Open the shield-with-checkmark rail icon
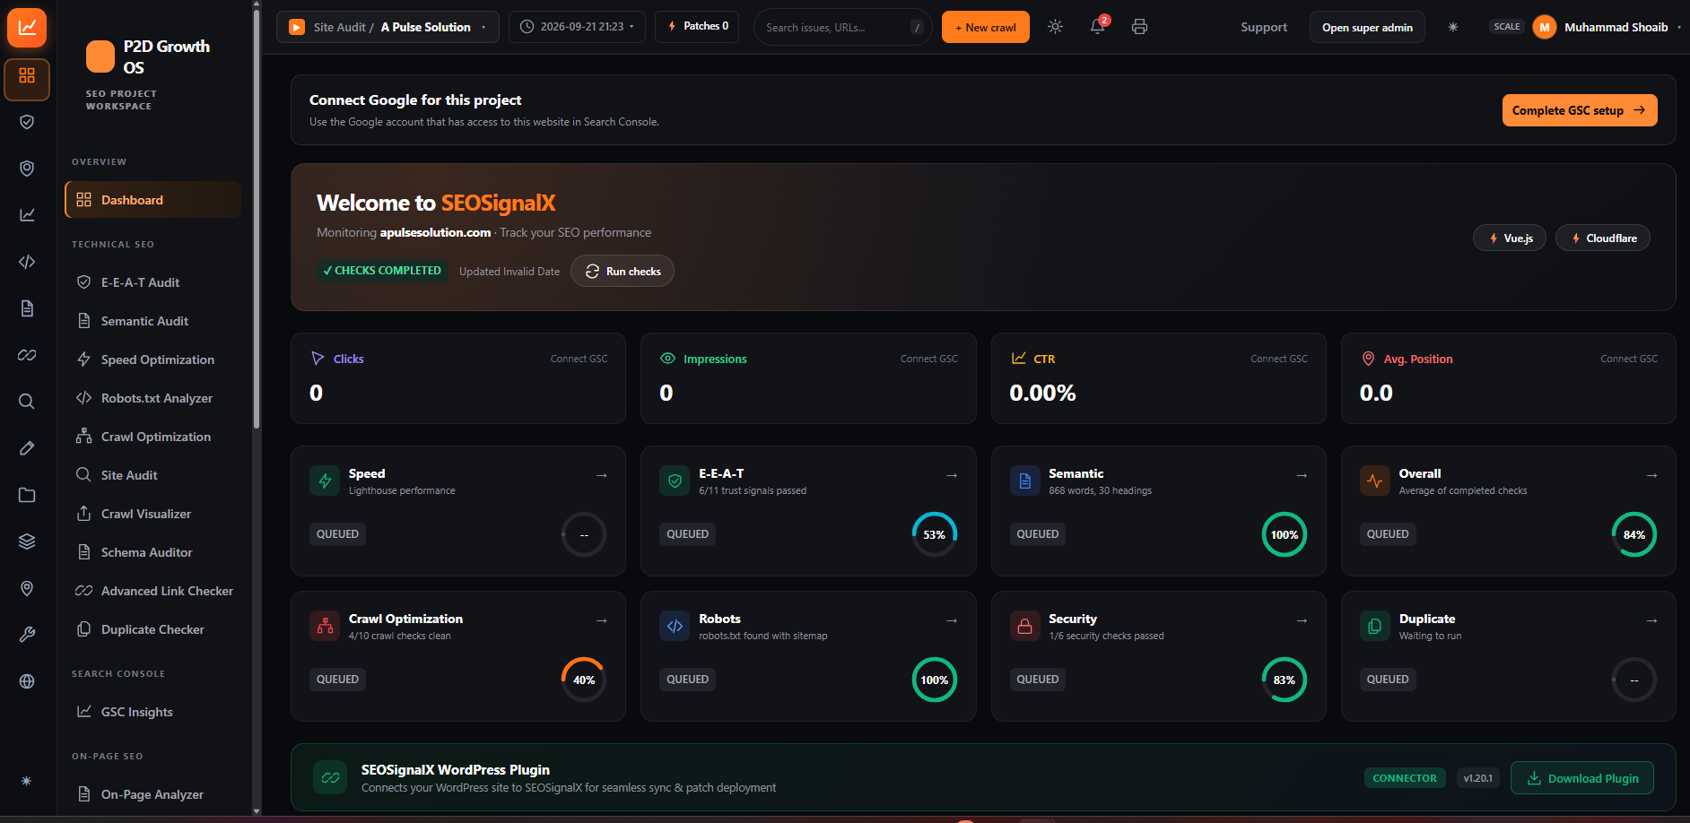1690x823 pixels. point(27,122)
